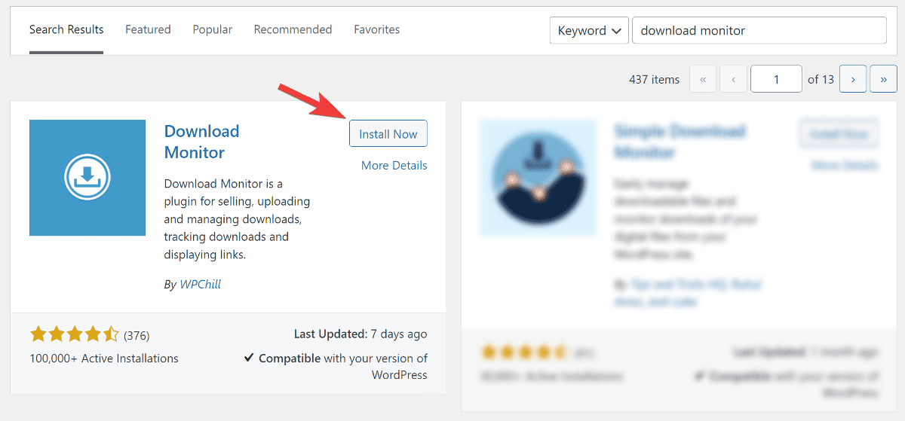
Task: Click the plugin search field containing download monitor
Action: pos(759,31)
